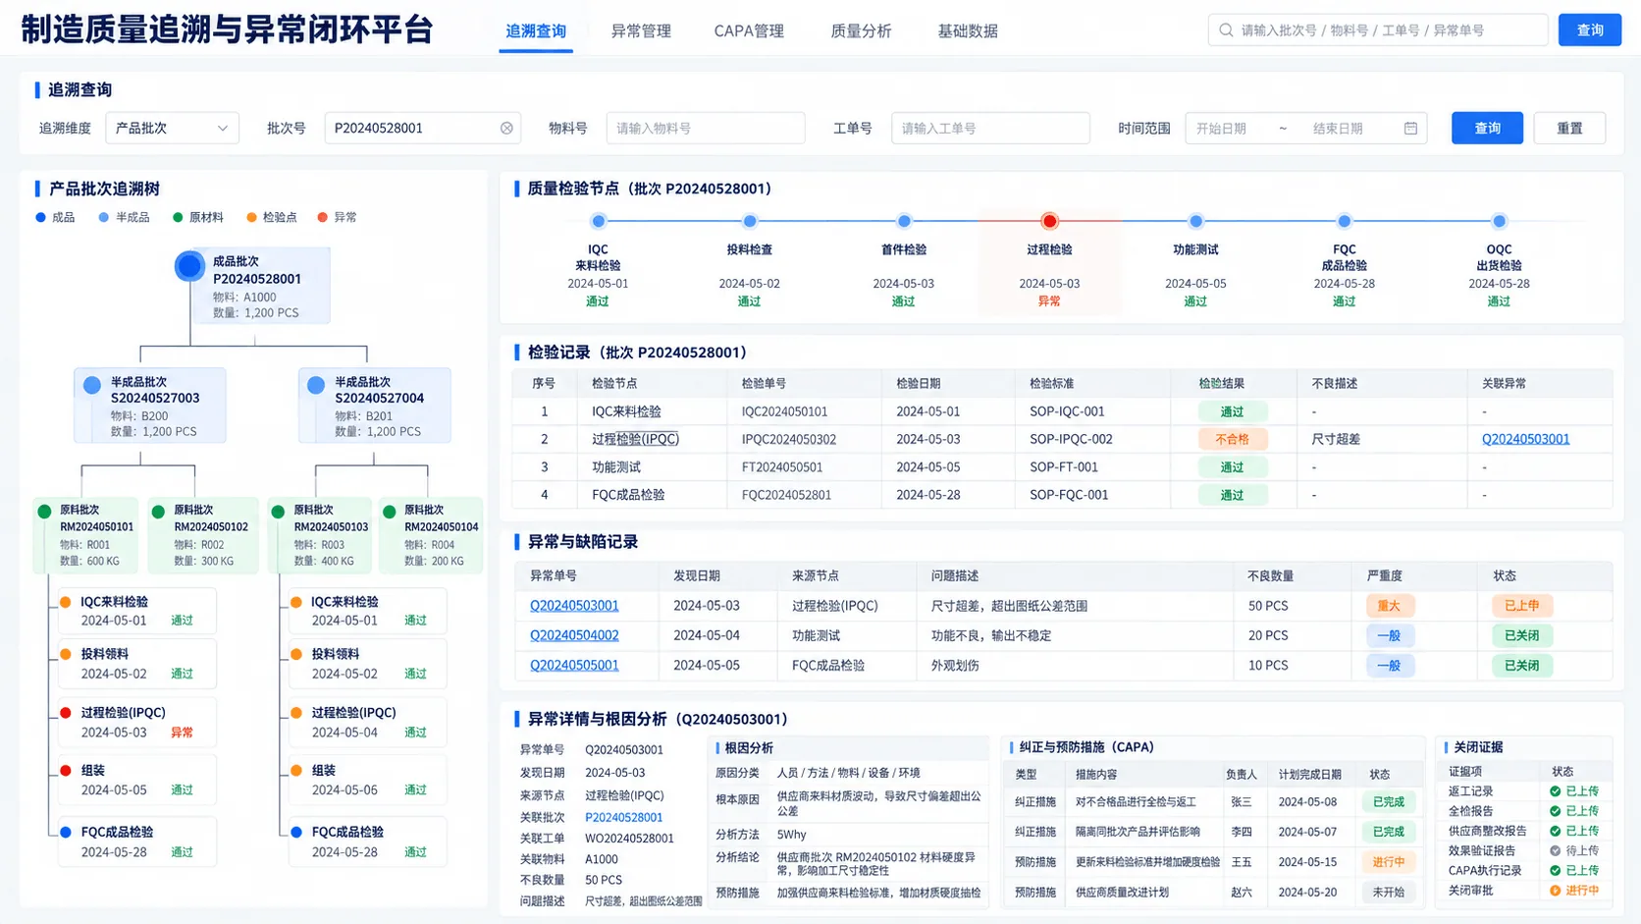The image size is (1641, 924).
Task: Clear the batch number P20240528001 field
Action: [x=506, y=129]
